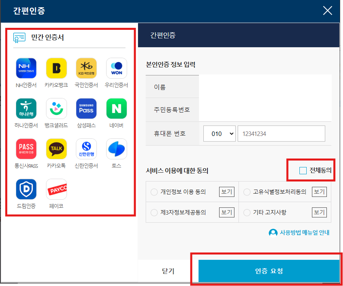Click the 인증 요청 button
The height and width of the screenshot is (286, 343).
(269, 271)
